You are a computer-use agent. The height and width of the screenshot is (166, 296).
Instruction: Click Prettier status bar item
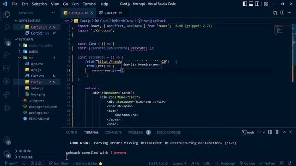(x=267, y=163)
